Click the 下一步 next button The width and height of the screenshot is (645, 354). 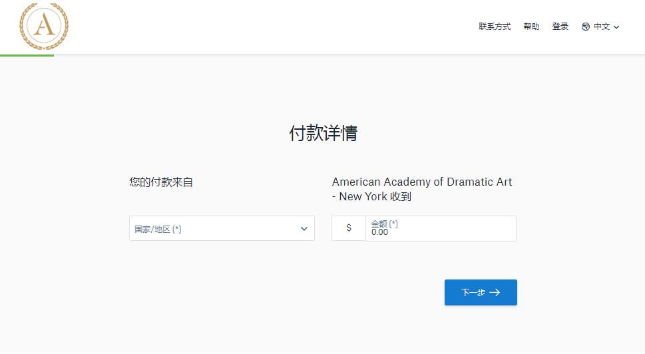481,292
